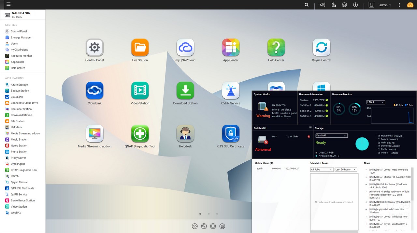Image resolution: width=417 pixels, height=233 pixels.
Task: Open the volume control icon
Action: point(323,5)
